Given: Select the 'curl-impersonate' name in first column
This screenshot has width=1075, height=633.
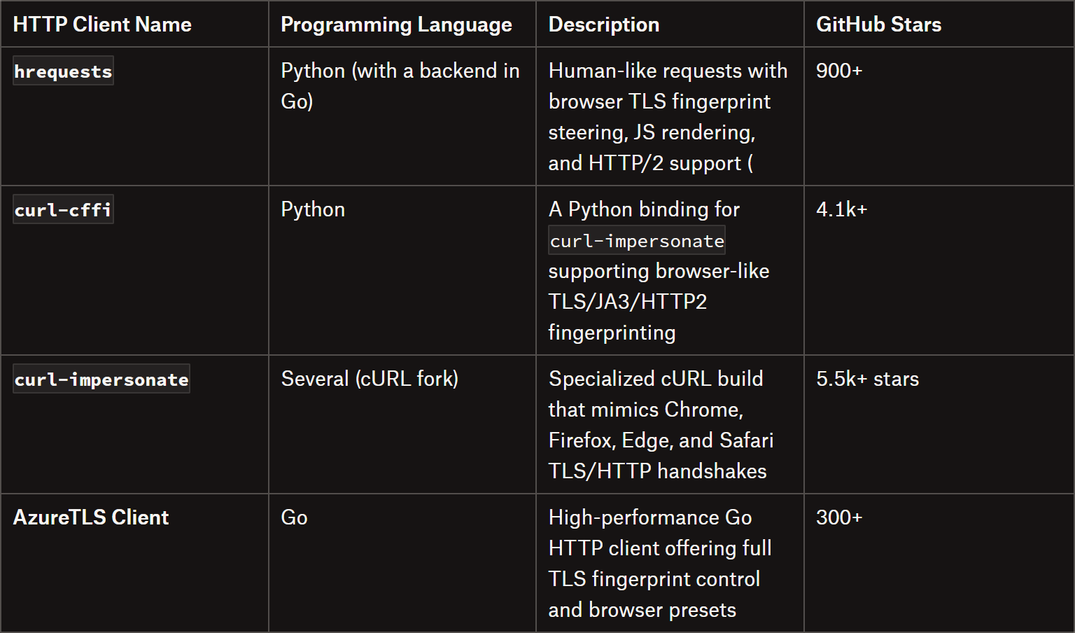Looking at the screenshot, I should tap(101, 379).
